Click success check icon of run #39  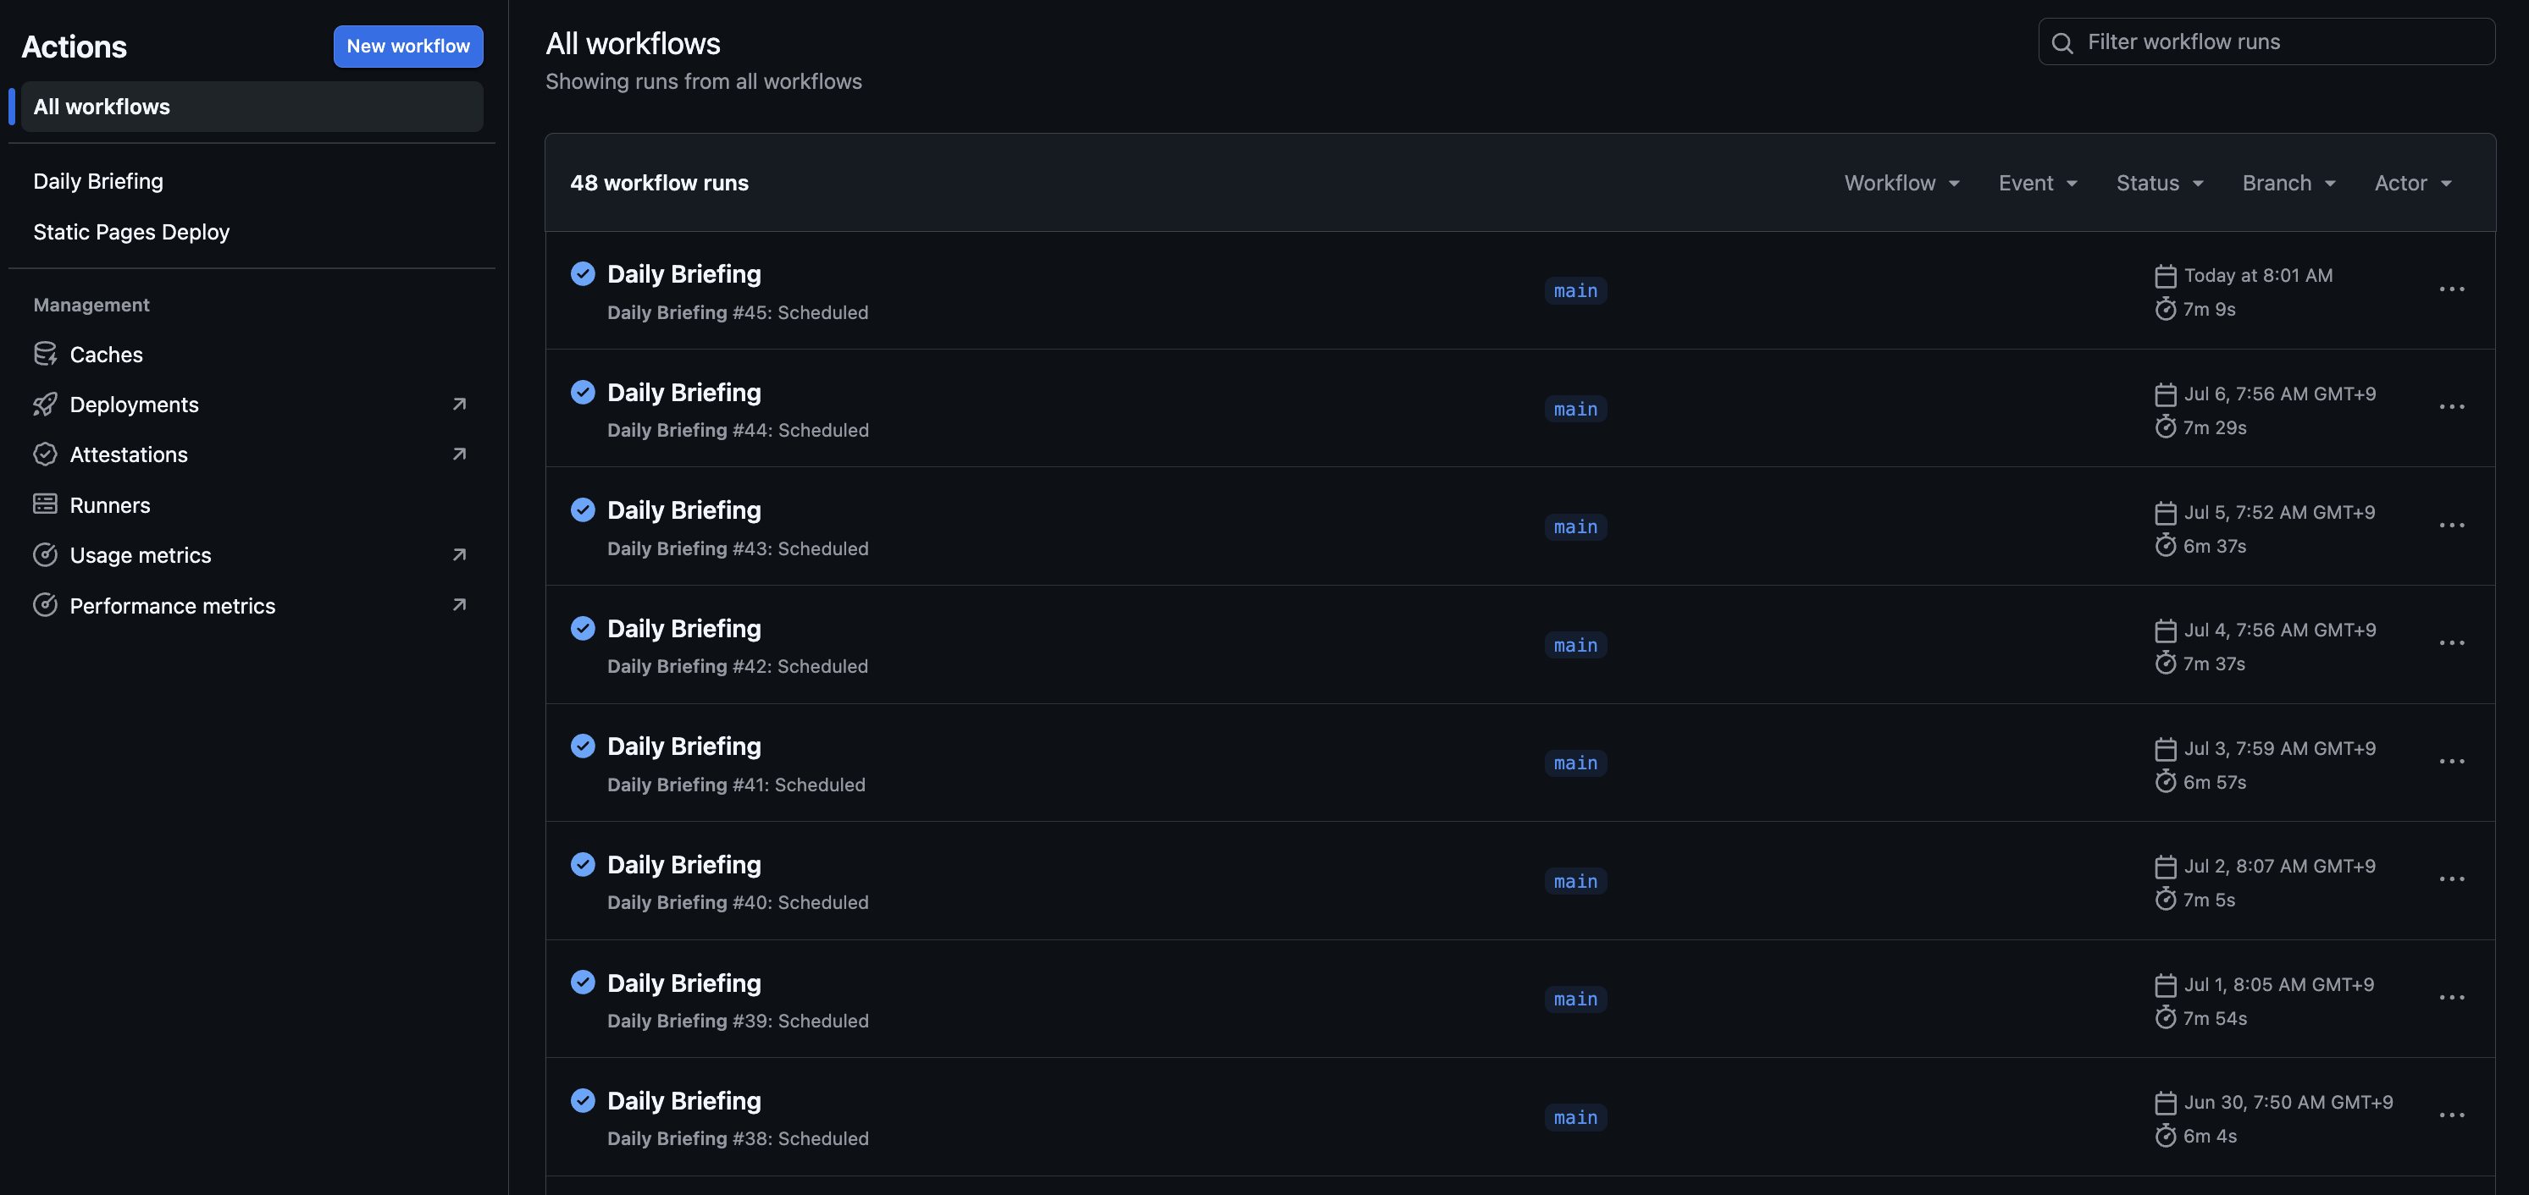click(x=582, y=982)
